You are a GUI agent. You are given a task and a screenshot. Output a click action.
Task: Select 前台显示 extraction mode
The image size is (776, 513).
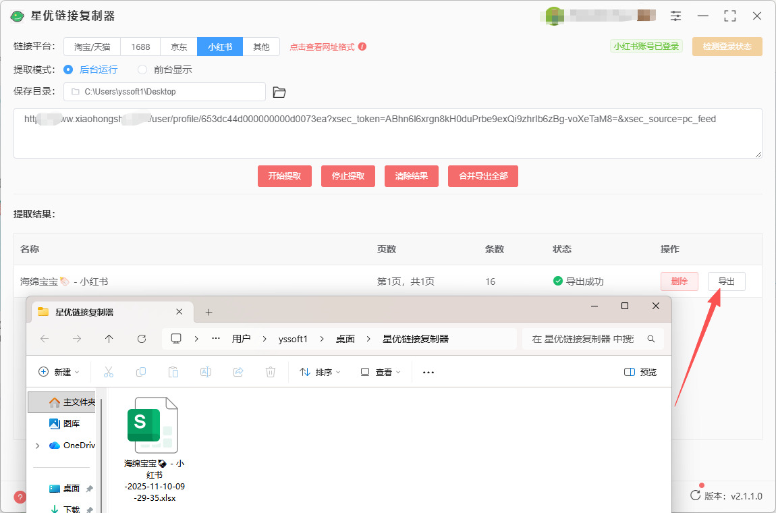coord(165,70)
